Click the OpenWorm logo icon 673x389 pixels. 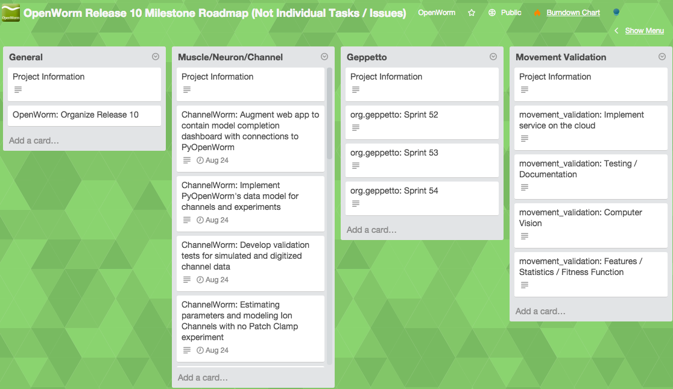[x=11, y=13]
